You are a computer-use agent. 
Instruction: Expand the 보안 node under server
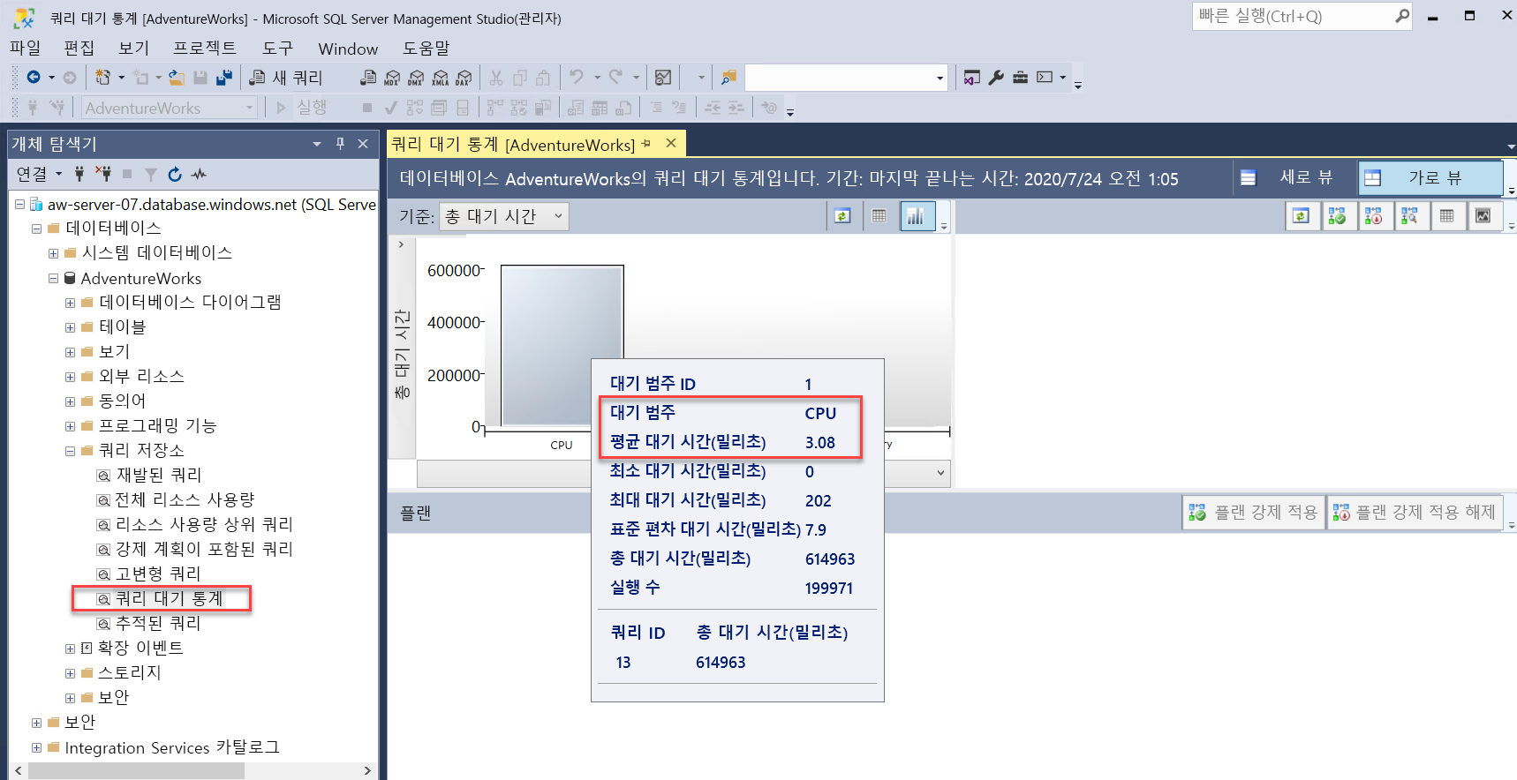pos(36,723)
